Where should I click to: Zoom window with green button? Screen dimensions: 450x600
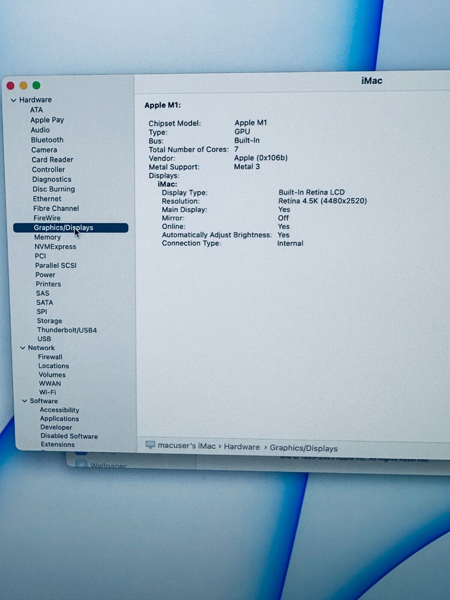click(x=36, y=85)
